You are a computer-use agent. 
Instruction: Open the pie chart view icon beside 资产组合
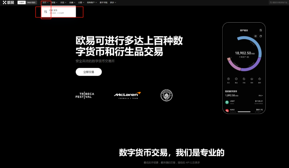click(261, 36)
